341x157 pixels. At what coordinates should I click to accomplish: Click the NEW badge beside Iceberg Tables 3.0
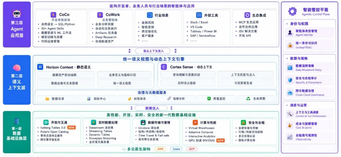point(71,127)
